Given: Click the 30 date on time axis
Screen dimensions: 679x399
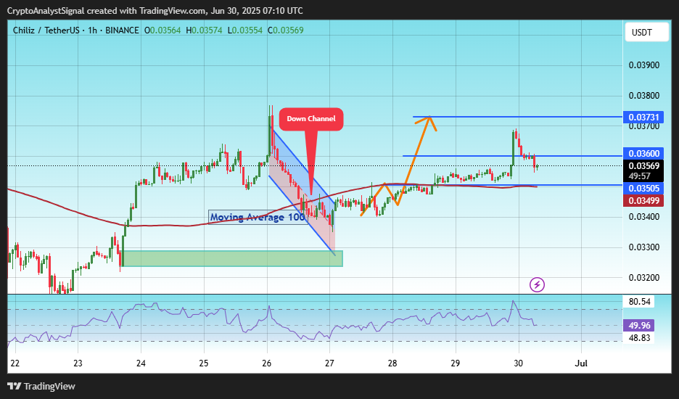Looking at the screenshot, I should point(518,363).
